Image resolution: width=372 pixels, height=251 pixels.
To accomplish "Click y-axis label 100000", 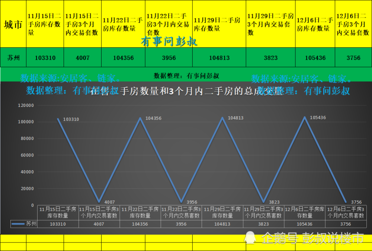I will click(x=26, y=122).
